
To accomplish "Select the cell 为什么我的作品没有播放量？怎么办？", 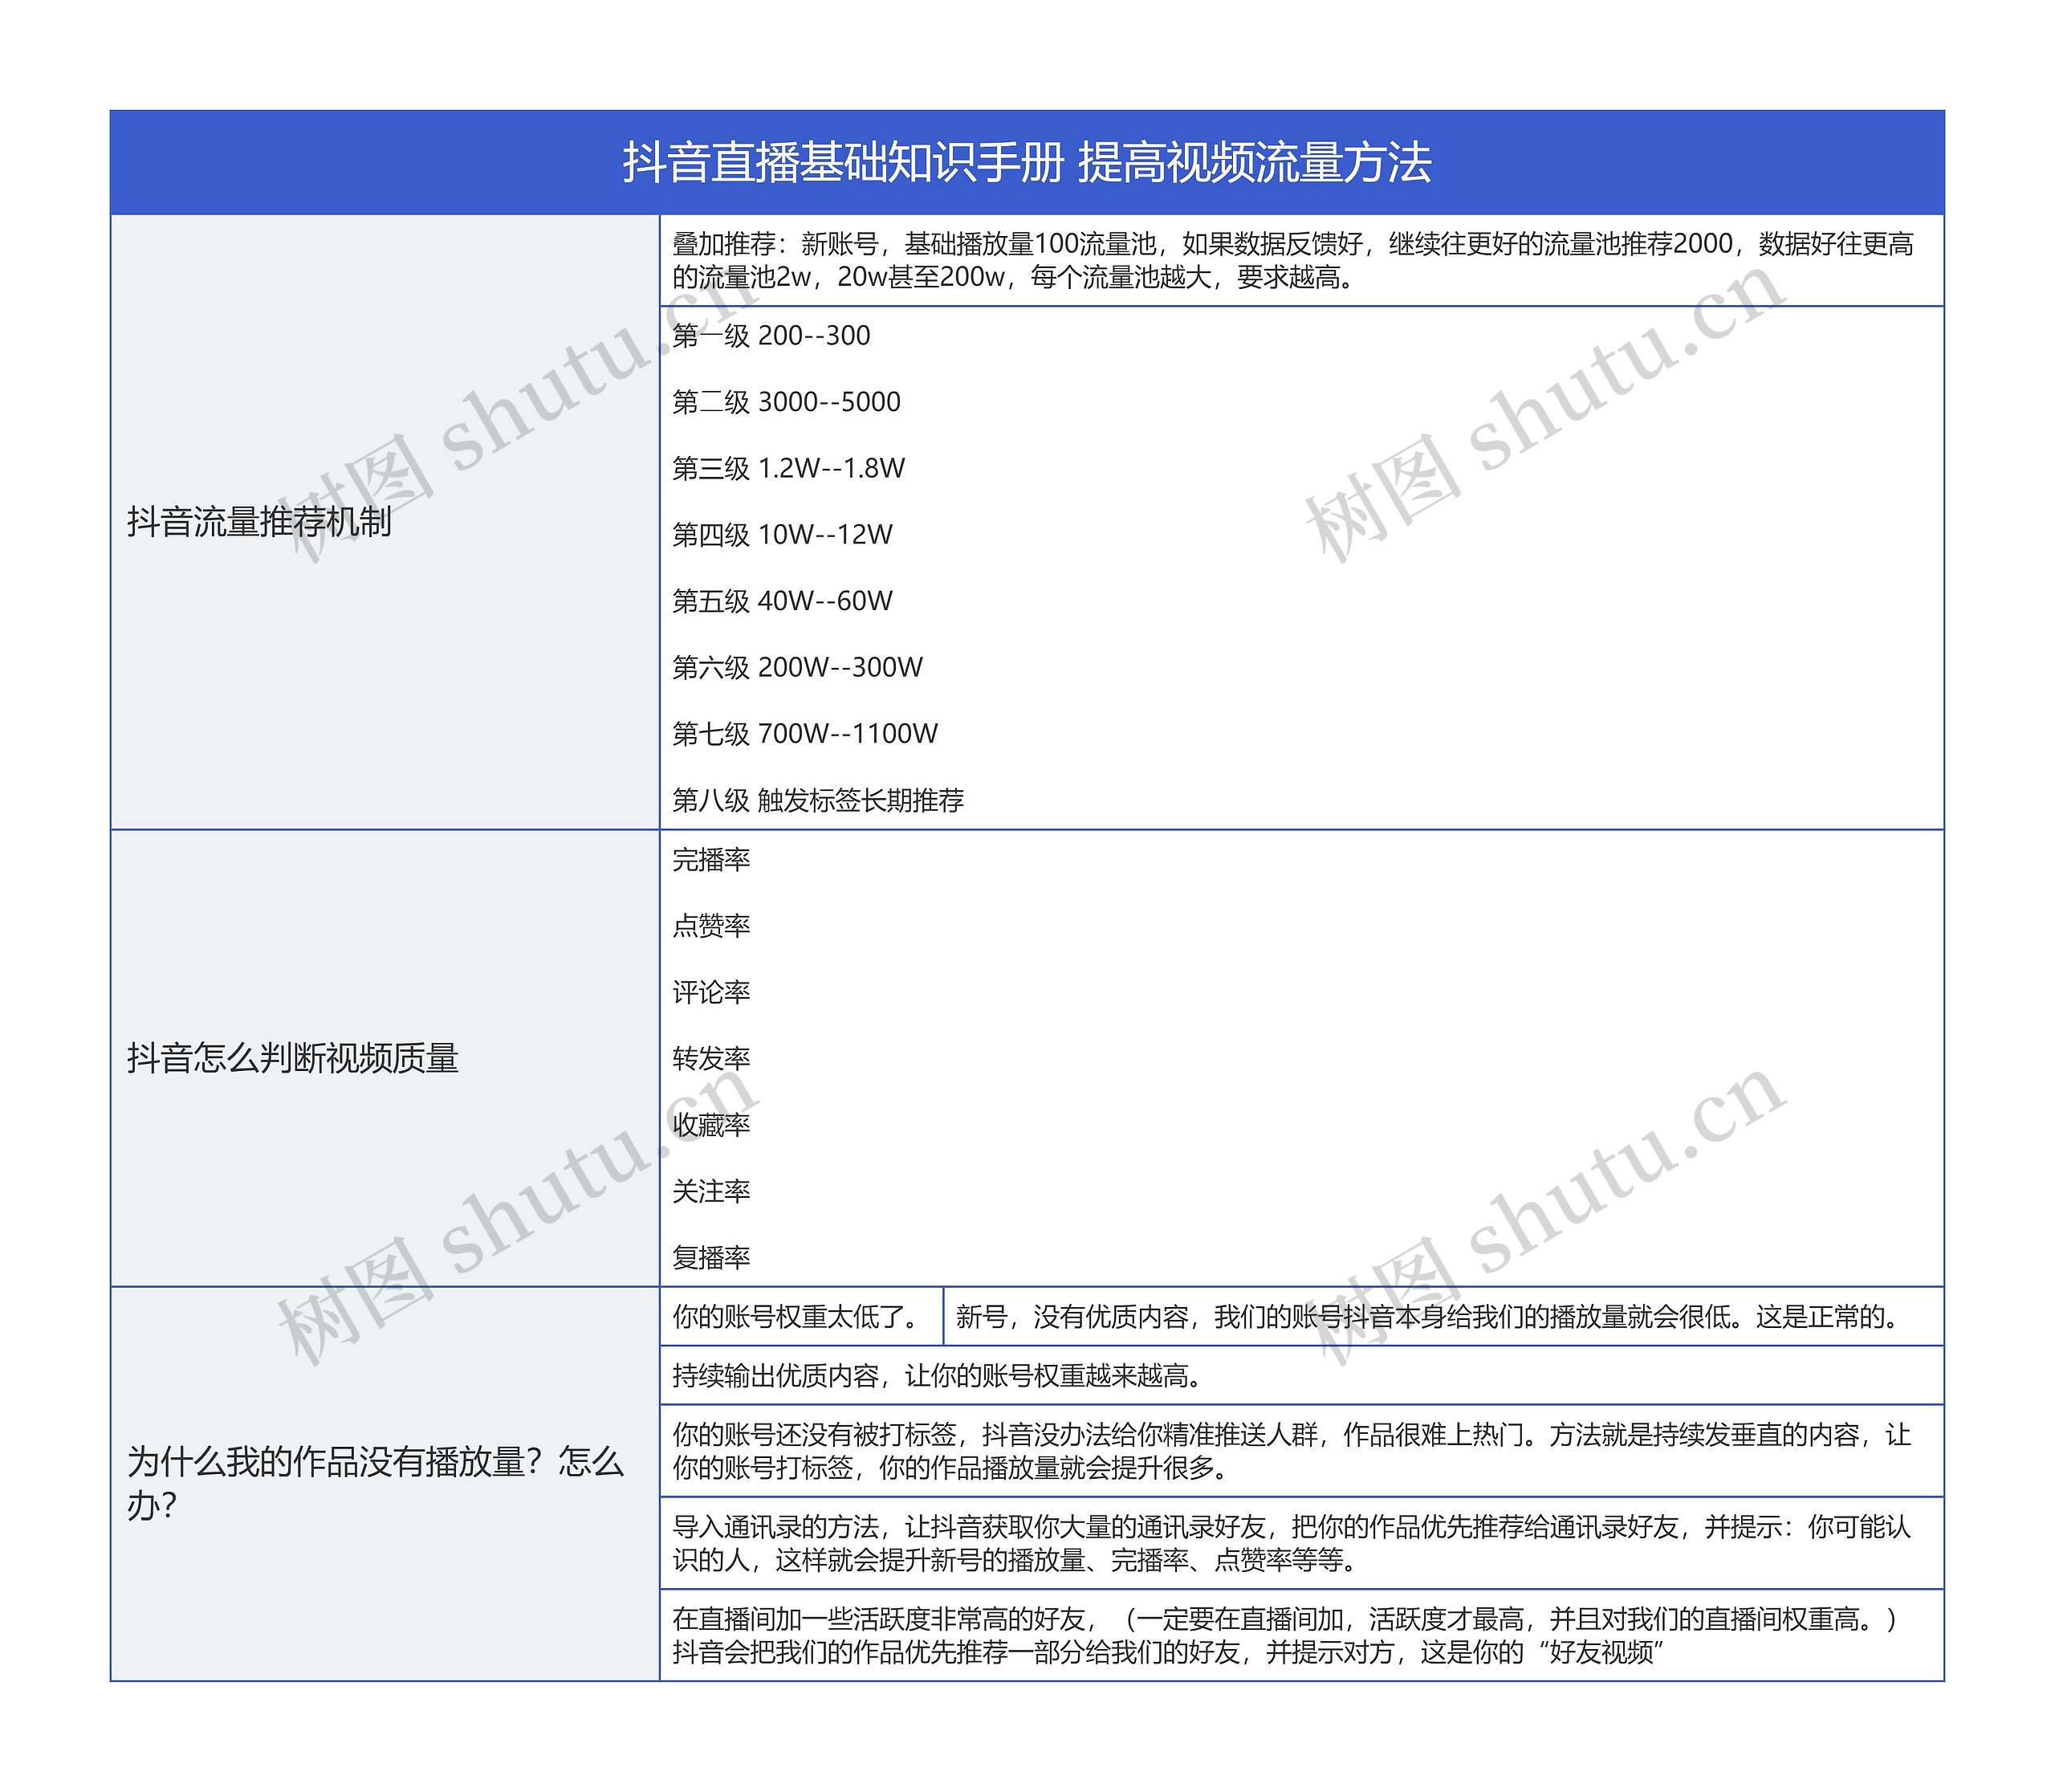I will [385, 1483].
